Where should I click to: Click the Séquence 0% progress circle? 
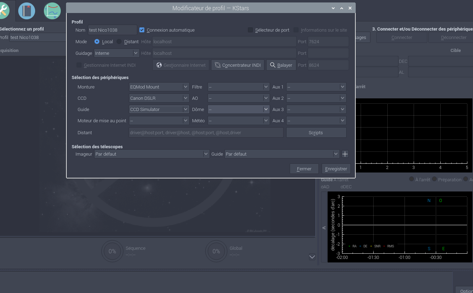click(112, 251)
